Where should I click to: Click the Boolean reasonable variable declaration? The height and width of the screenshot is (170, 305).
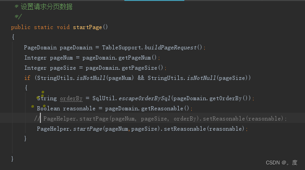[66, 109]
